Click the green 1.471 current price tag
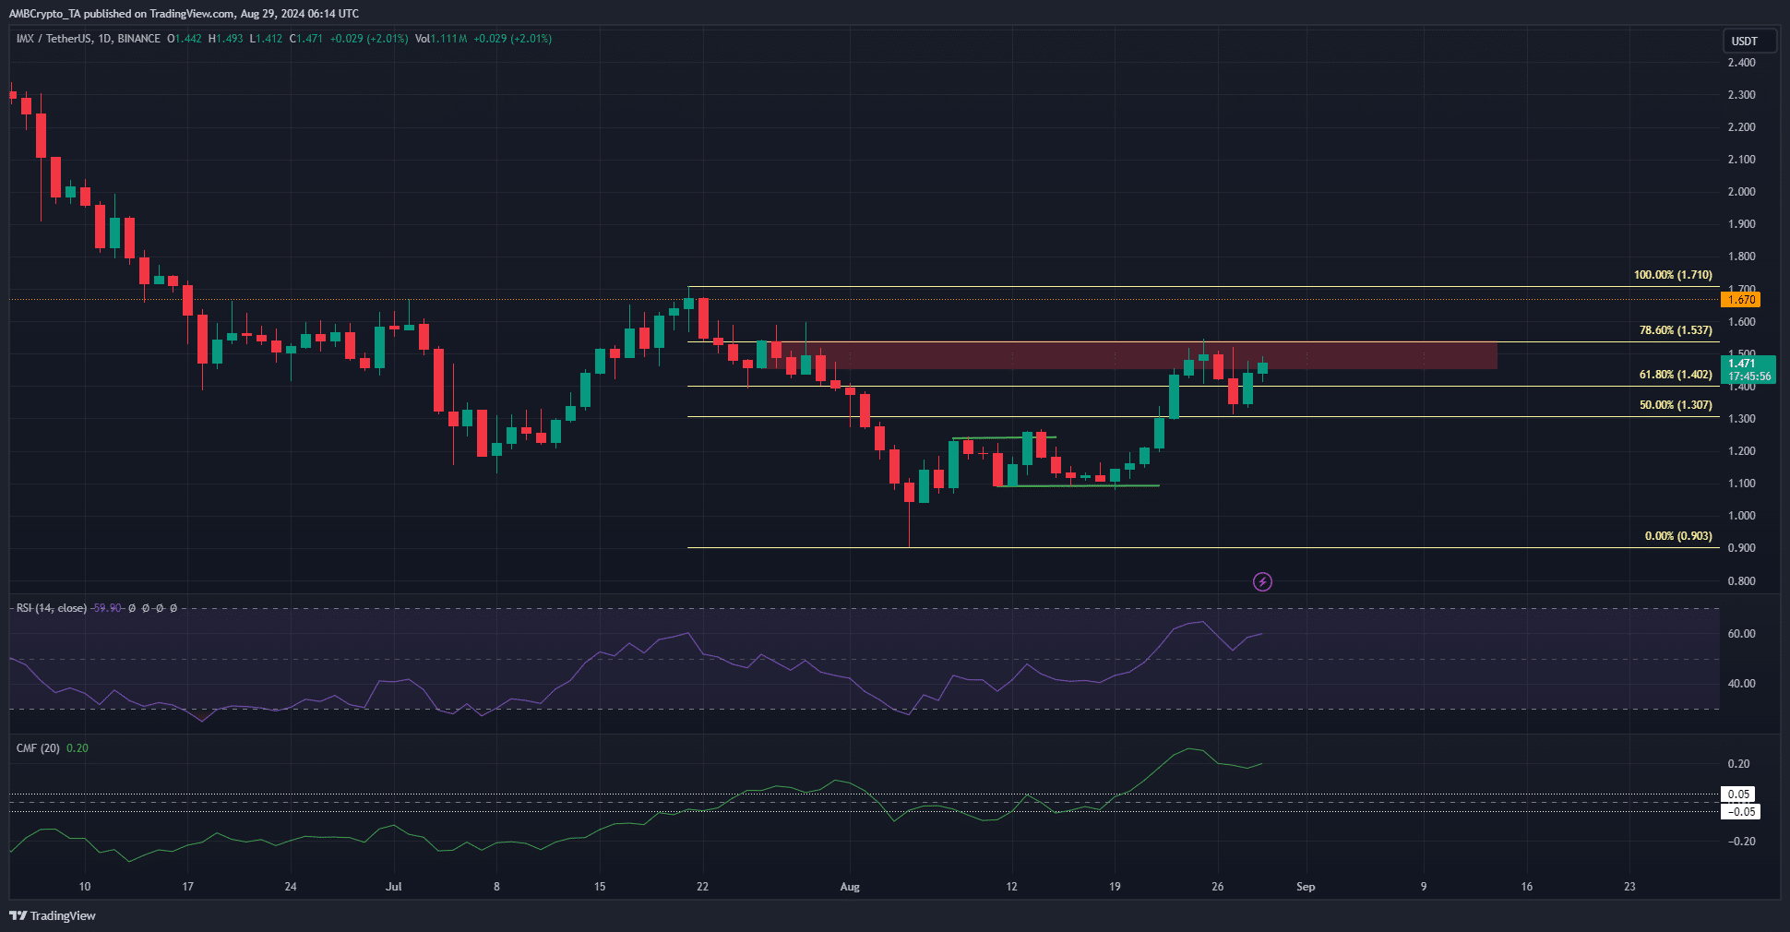This screenshot has width=1790, height=932. 1748,369
